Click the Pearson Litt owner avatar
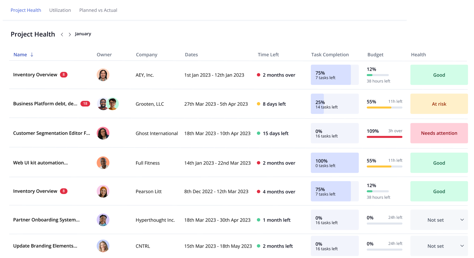The height and width of the screenshot is (258, 474). (x=103, y=191)
